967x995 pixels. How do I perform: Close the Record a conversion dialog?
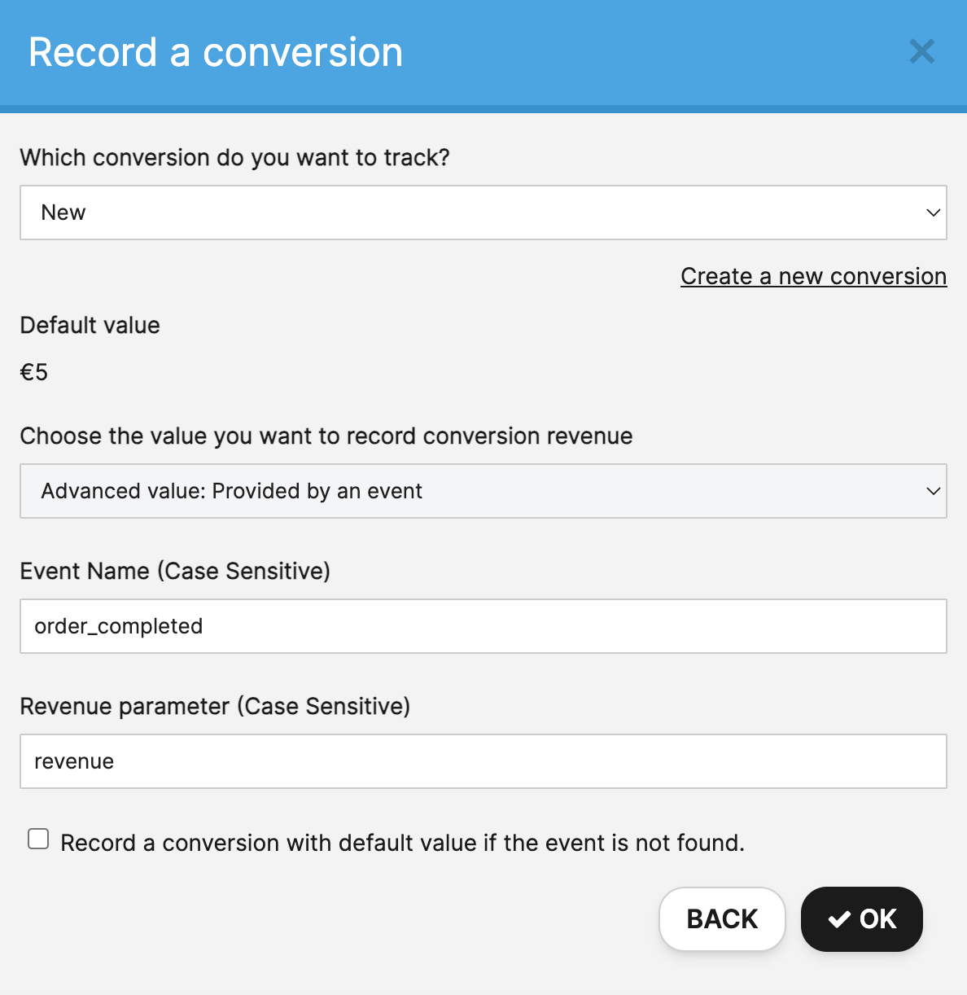pos(921,52)
